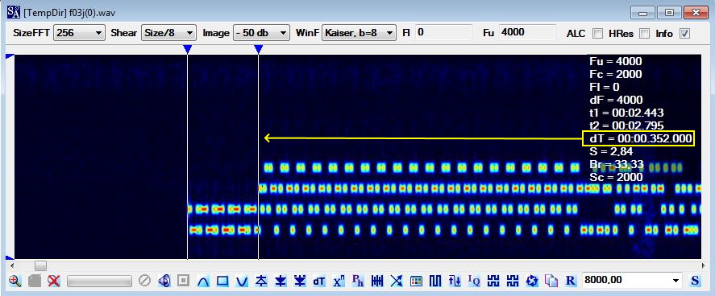Click the S button at bottom right
Viewport: 715px width, 296px height.
[x=695, y=281]
